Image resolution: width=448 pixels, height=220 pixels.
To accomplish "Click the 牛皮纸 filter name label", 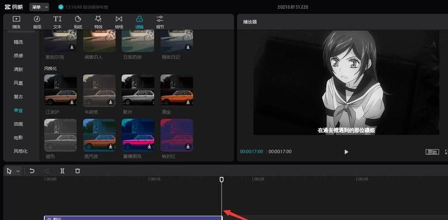I will 90,112.
